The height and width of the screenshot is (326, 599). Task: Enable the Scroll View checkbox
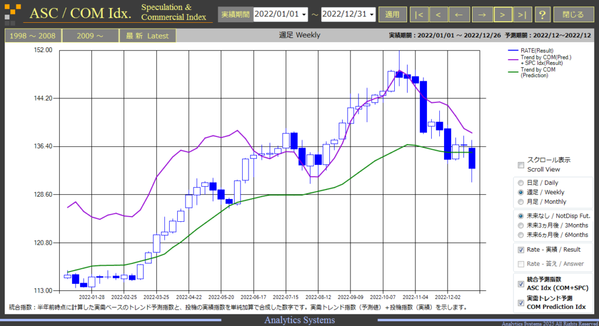pyautogui.click(x=521, y=165)
